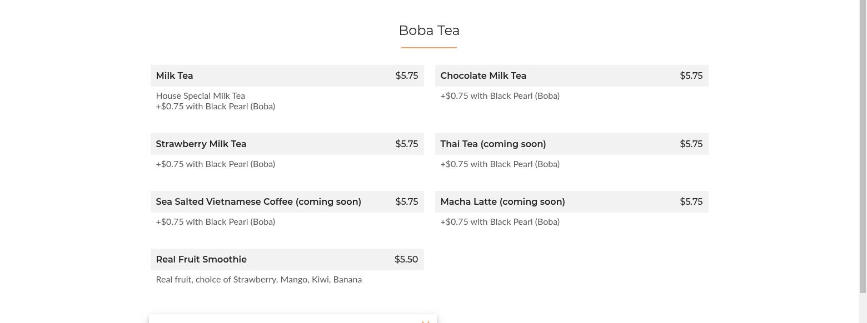Click the Thai Tea $5.75 price
This screenshot has width=867, height=323.
tap(691, 144)
